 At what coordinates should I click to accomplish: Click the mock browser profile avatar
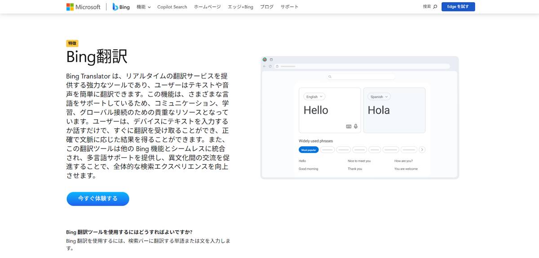coord(265,60)
